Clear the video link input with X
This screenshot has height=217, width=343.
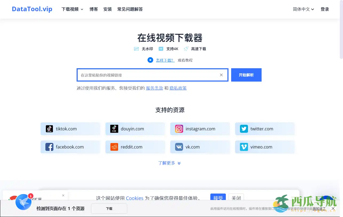point(221,75)
